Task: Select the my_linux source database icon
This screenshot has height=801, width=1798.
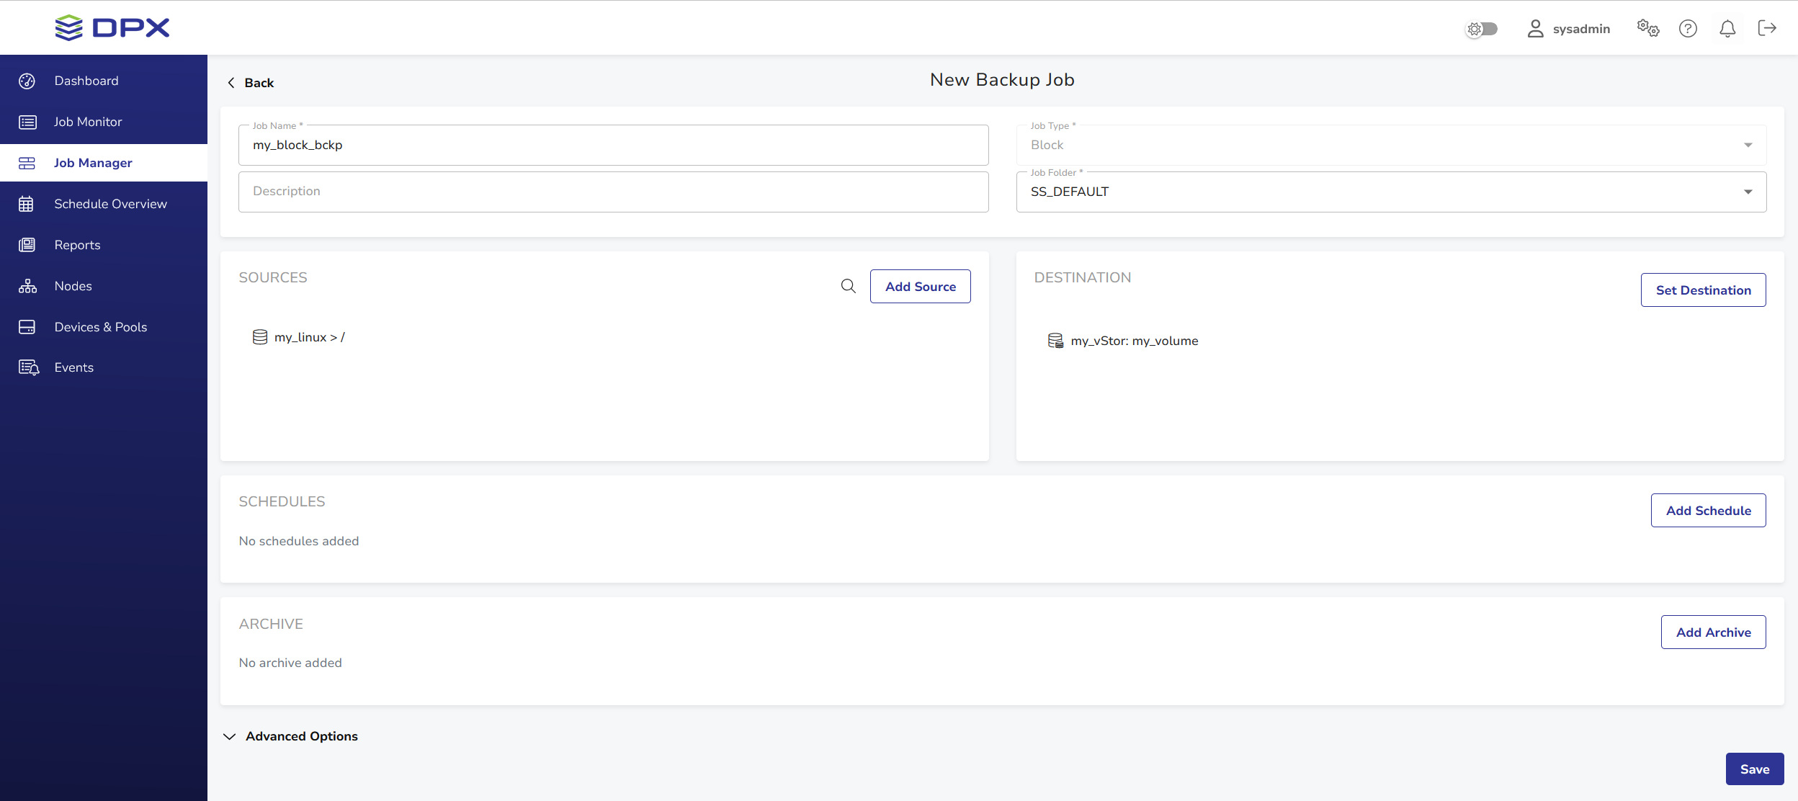Action: click(x=260, y=337)
